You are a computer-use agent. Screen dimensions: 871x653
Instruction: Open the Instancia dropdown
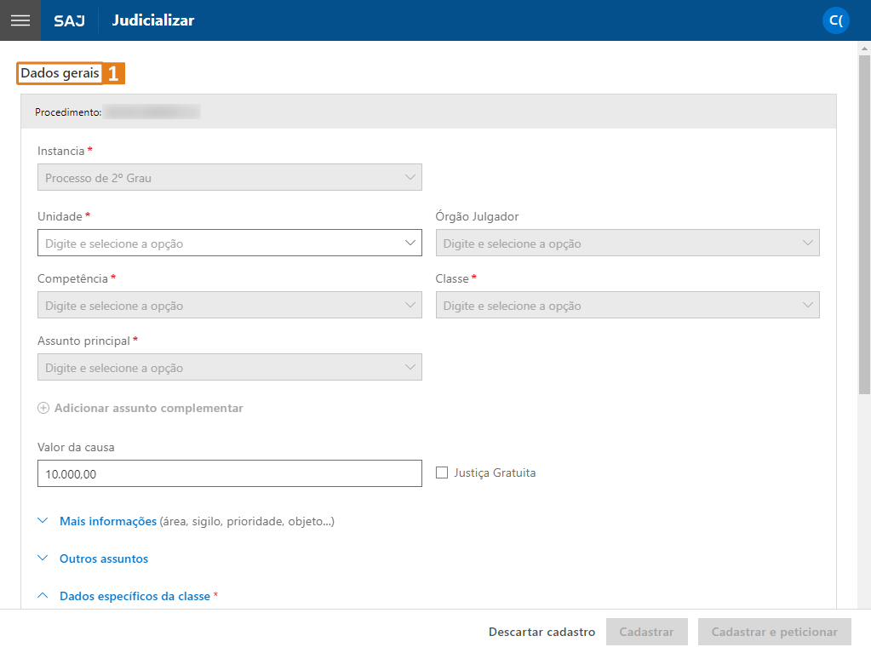pyautogui.click(x=229, y=177)
